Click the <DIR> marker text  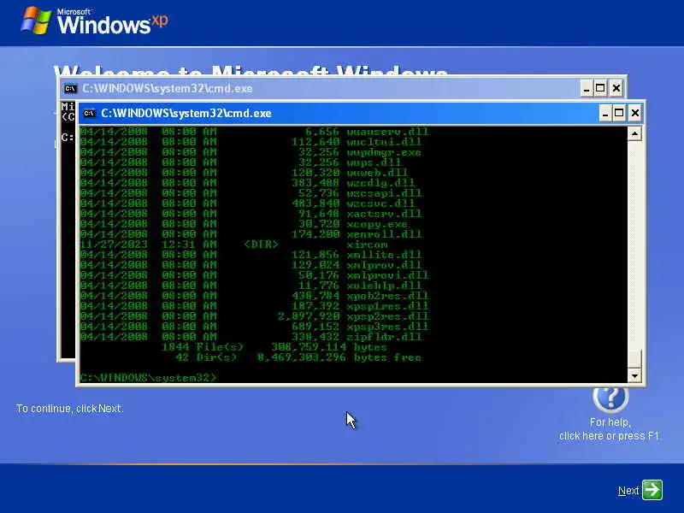261,245
